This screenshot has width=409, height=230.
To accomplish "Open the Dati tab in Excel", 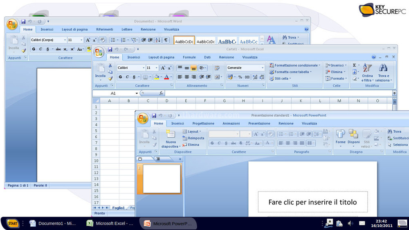I will click(x=207, y=57).
